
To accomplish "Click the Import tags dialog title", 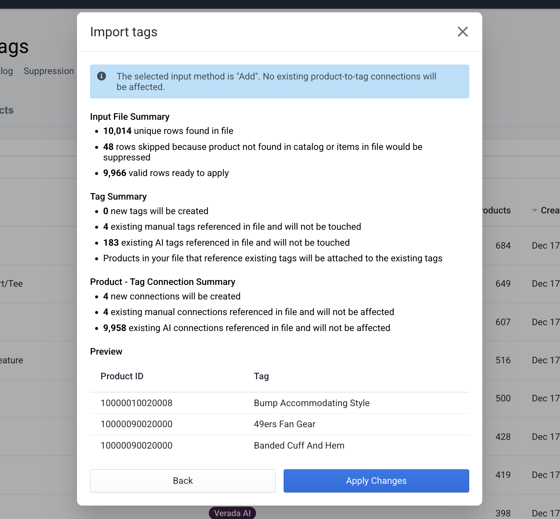I will pos(124,32).
